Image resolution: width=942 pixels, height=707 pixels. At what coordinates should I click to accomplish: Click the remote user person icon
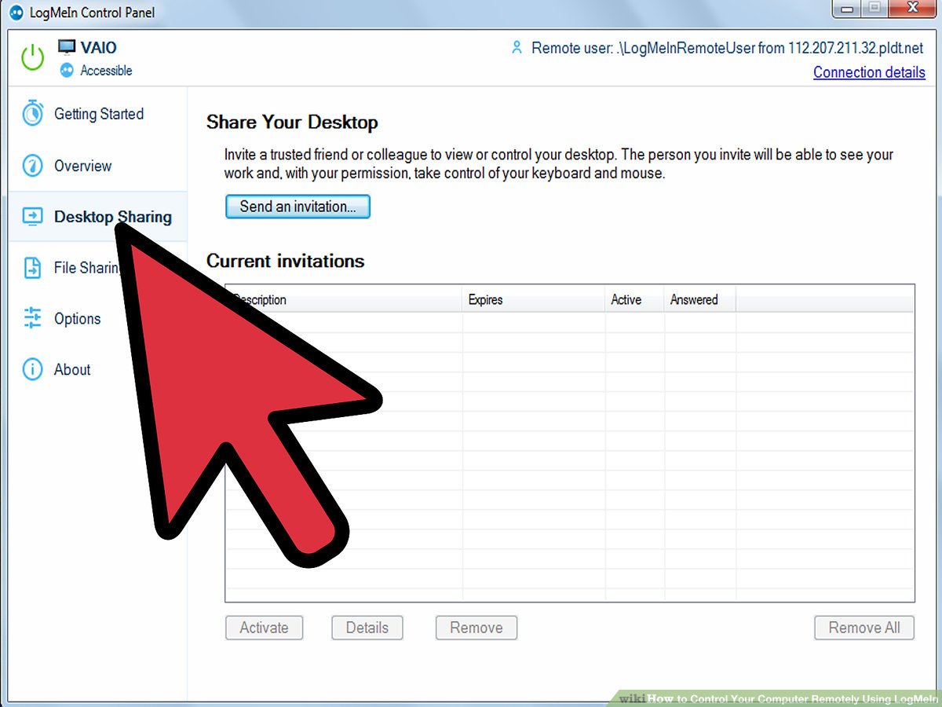(517, 47)
